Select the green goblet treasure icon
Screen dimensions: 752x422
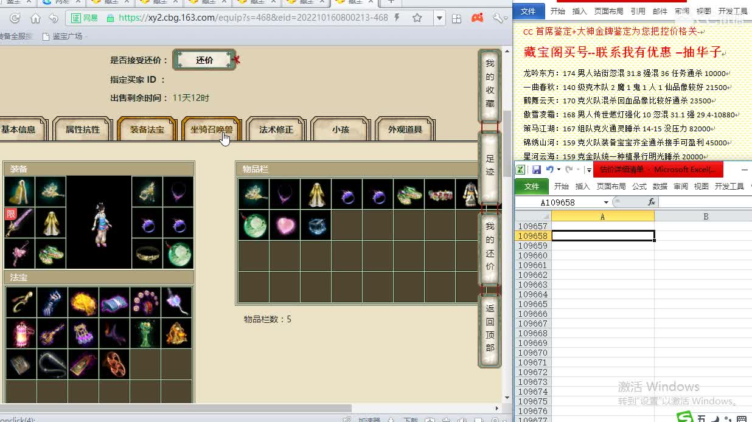145,333
